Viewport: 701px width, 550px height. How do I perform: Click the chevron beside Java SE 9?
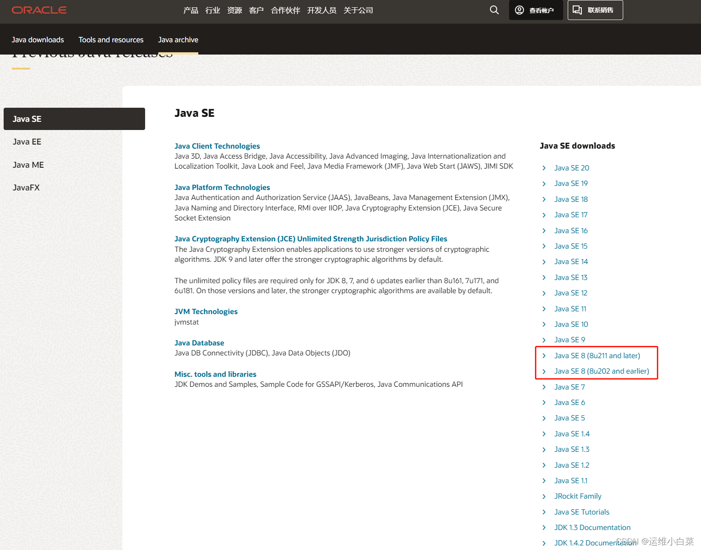[544, 340]
